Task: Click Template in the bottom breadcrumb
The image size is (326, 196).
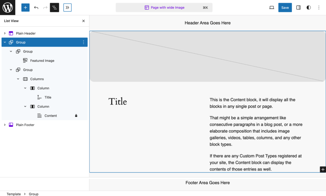Action: pyautogui.click(x=13, y=194)
